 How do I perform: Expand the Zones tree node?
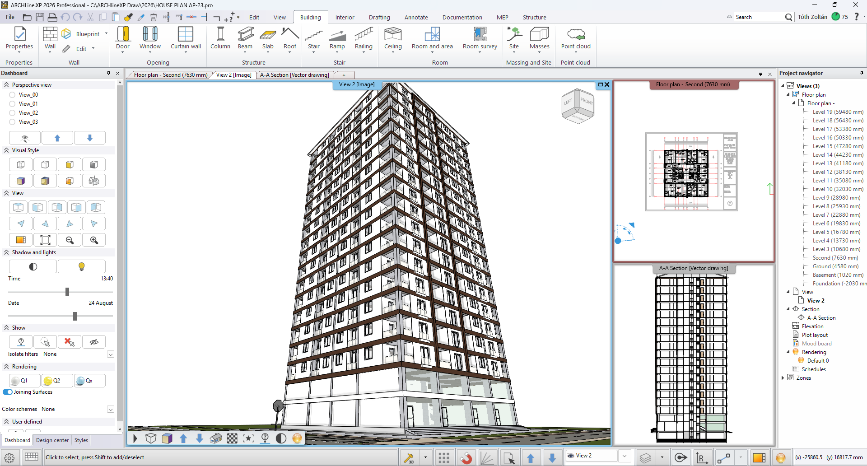(783, 378)
